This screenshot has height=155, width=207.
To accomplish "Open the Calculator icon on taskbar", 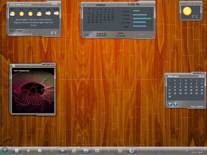I will [x=120, y=151].
